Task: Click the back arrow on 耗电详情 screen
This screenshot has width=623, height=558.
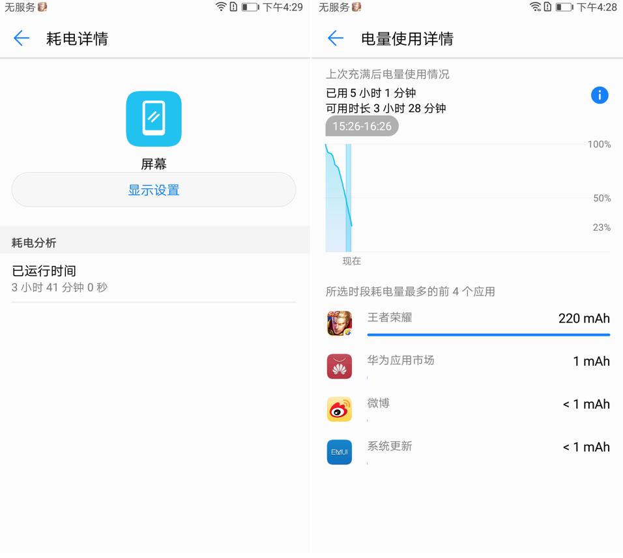Action: (22, 38)
